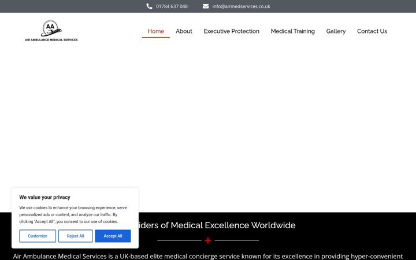Click the red plus divider icon
416x260 pixels.
(x=208, y=240)
